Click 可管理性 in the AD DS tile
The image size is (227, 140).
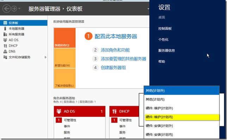click(x=70, y=120)
